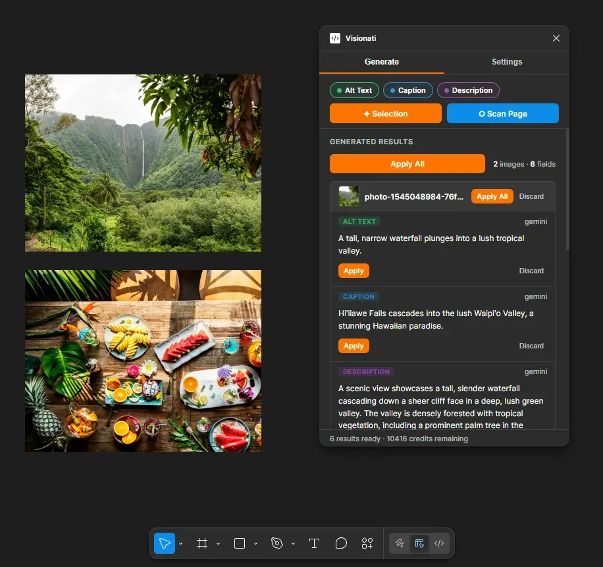Toggle the Alt Text generation pill
This screenshot has height=567, width=603.
[354, 90]
